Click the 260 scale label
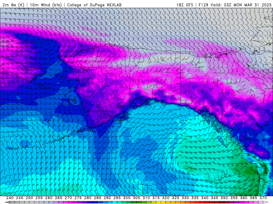Image resolution: width=273 pixels, height=204 pixels. coord(49,198)
